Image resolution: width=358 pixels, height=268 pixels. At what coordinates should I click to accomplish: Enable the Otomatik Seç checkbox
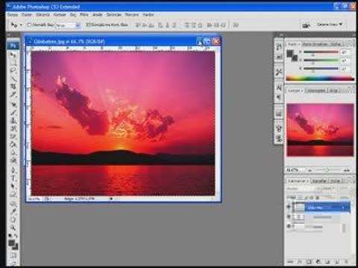[29, 25]
